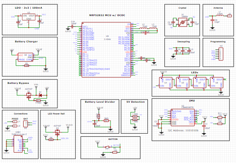Select capacitor C3 100nF in IMU block

coord(158,124)
